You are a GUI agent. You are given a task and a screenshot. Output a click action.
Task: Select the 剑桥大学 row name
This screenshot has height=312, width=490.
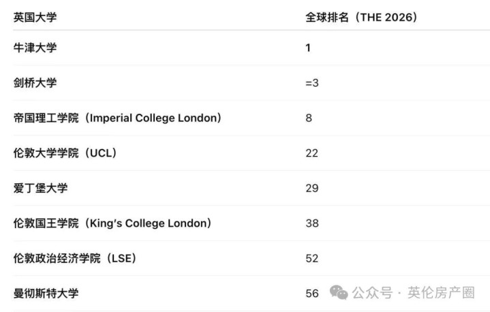(x=35, y=83)
